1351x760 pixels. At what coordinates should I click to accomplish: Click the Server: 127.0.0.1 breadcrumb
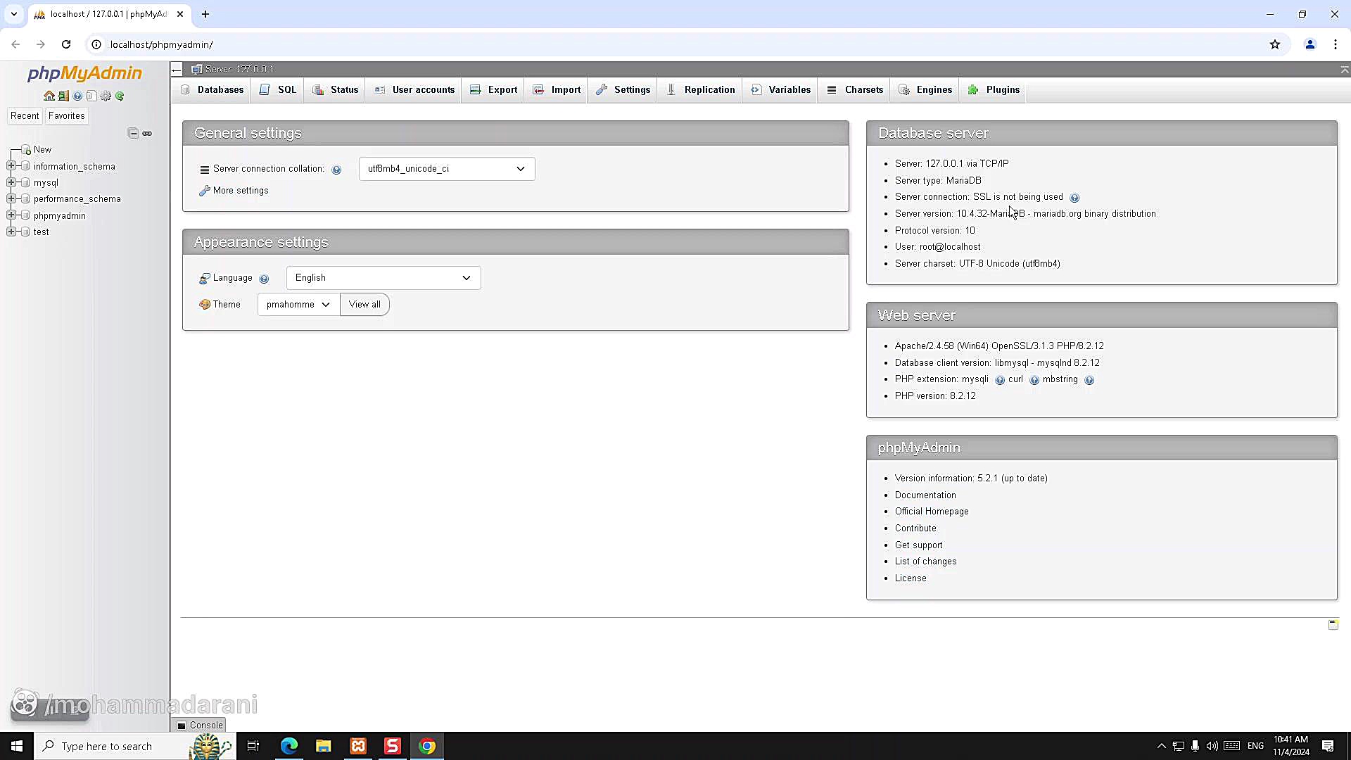click(239, 69)
